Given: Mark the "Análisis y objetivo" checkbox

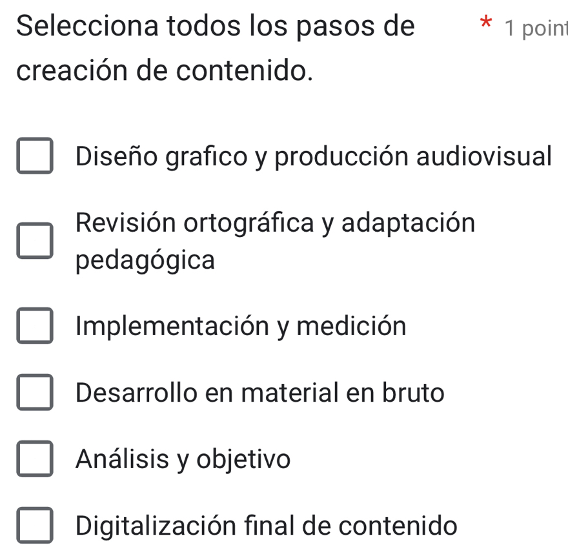Looking at the screenshot, I should (x=35, y=460).
